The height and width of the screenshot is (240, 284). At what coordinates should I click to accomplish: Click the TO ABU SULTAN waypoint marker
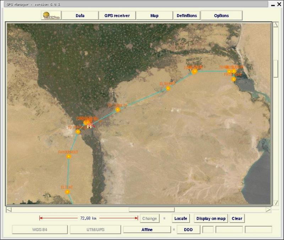[229, 71]
